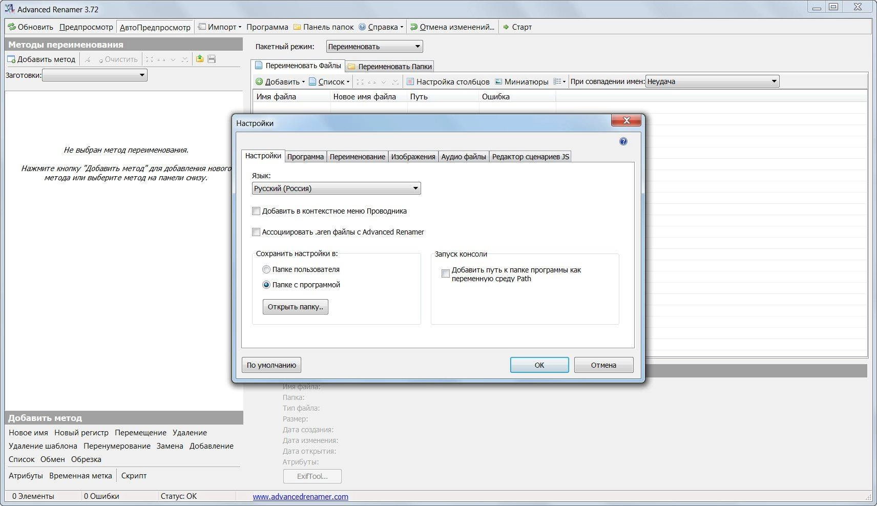Click По умолчанию defaults button
The width and height of the screenshot is (877, 506).
coord(272,365)
